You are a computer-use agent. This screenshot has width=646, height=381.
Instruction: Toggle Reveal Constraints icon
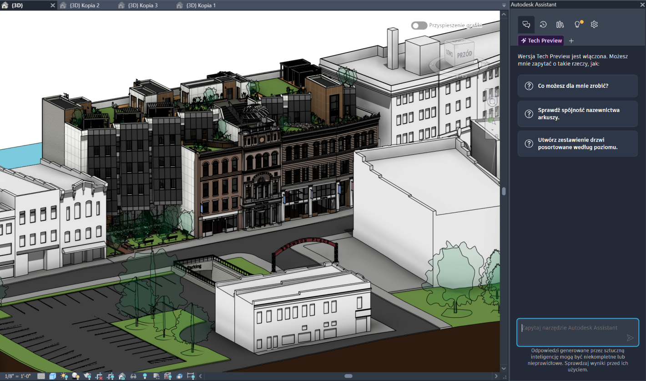tap(191, 376)
